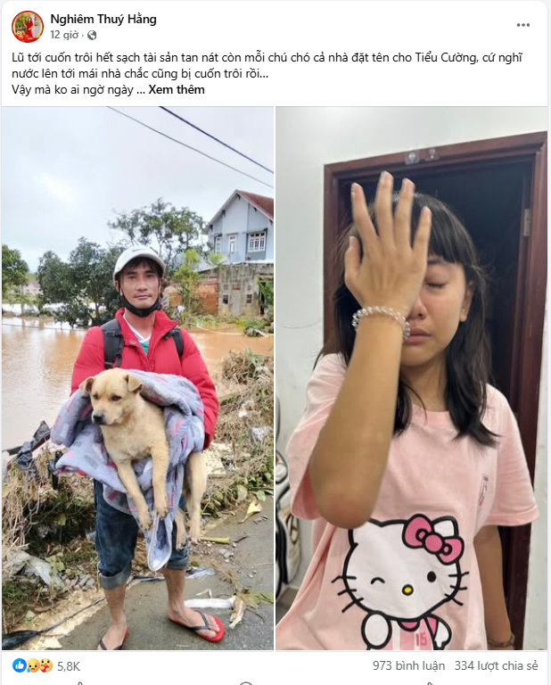The height and width of the screenshot is (685, 551).
Task: Expand the post with 'Xem thêm'
Action: tap(177, 89)
